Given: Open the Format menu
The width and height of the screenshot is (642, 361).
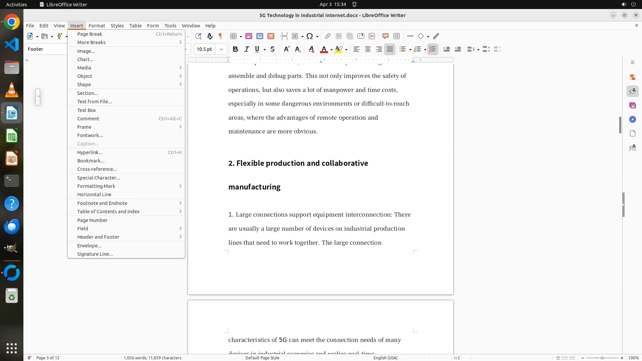Looking at the screenshot, I should tap(97, 25).
